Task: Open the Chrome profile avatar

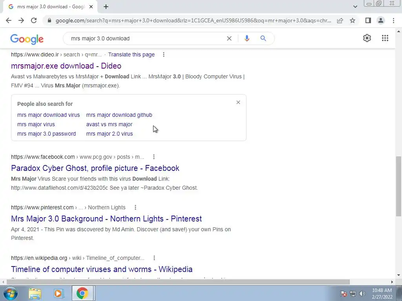Action: click(381, 20)
